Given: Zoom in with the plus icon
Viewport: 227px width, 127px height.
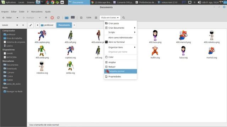Looking at the screenshot, I should 96,18.
